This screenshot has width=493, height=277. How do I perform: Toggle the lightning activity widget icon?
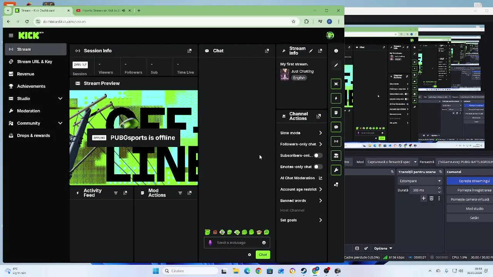coord(336,98)
